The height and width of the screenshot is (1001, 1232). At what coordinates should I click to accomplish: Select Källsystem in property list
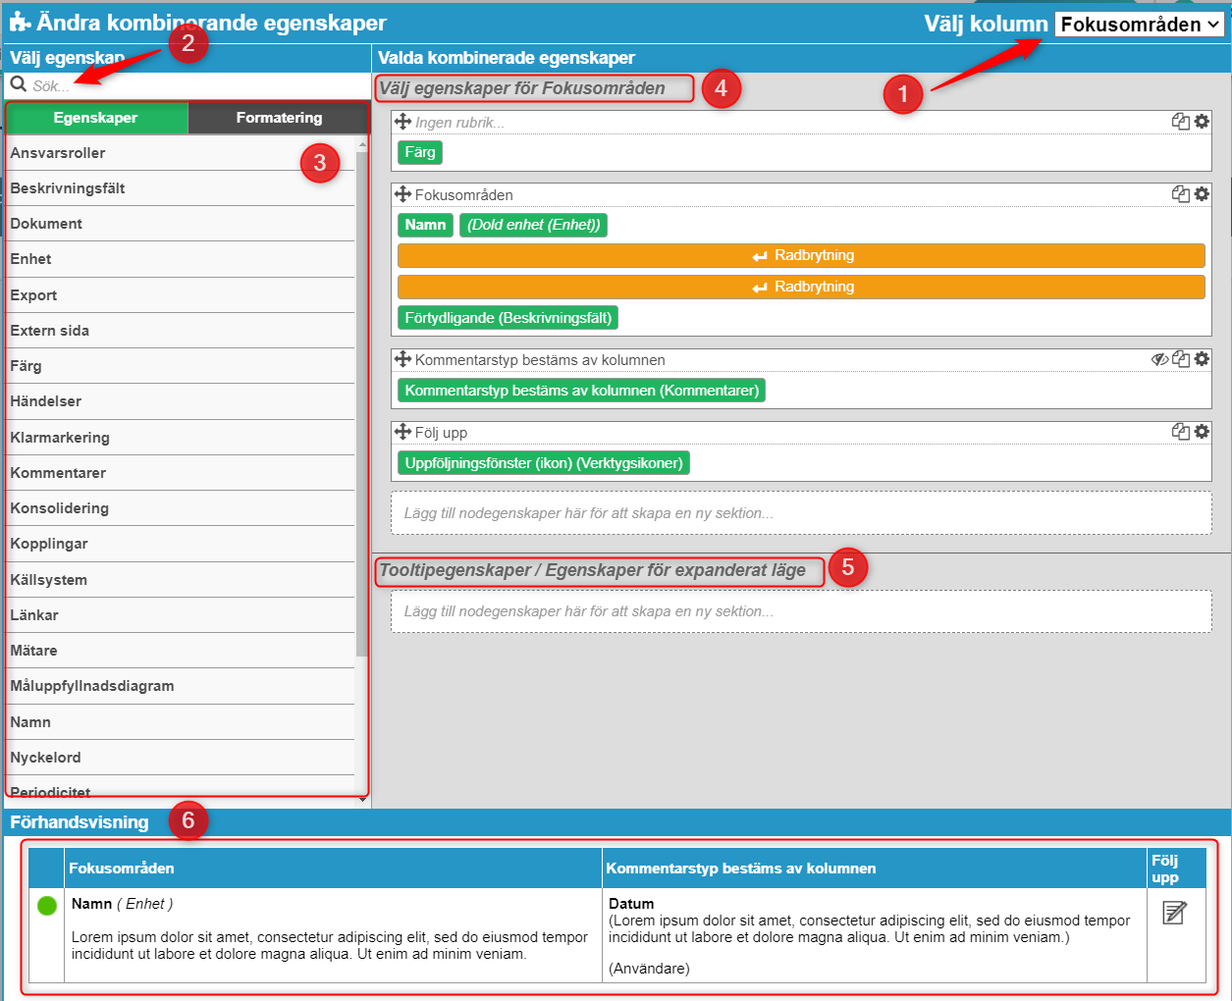181,580
